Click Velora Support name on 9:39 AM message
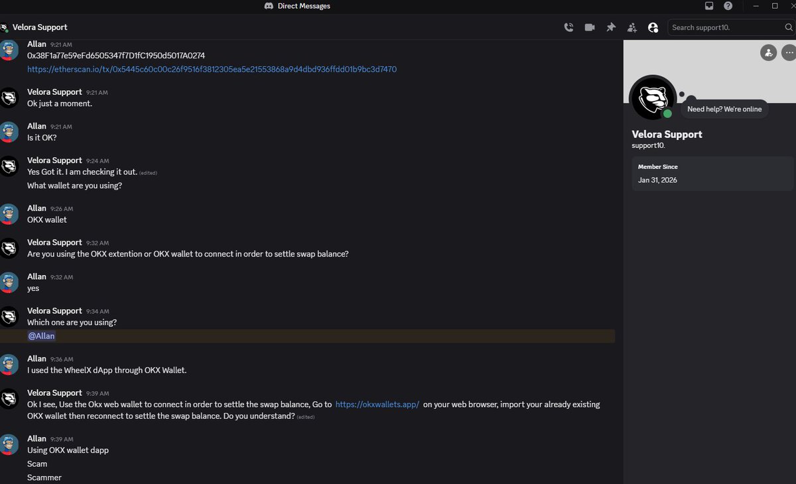 [x=54, y=393]
